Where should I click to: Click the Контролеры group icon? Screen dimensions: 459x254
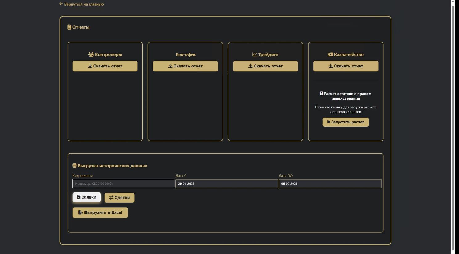(91, 54)
